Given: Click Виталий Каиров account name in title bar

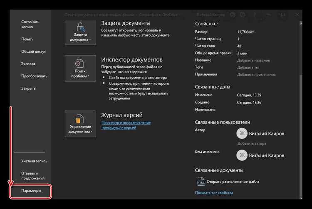Looking at the screenshot, I should (211, 15).
